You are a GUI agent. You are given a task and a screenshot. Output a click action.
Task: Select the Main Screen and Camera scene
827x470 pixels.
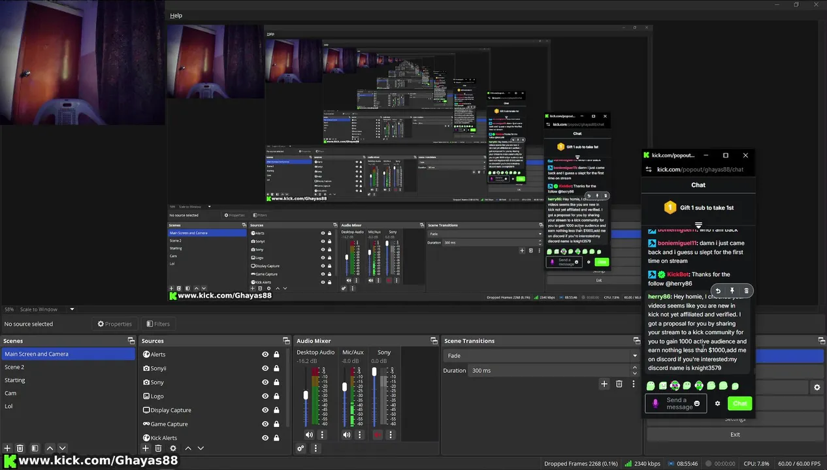pyautogui.click(x=69, y=354)
